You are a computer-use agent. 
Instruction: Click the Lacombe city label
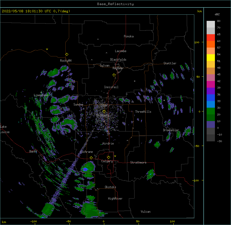pyautogui.click(x=121, y=51)
